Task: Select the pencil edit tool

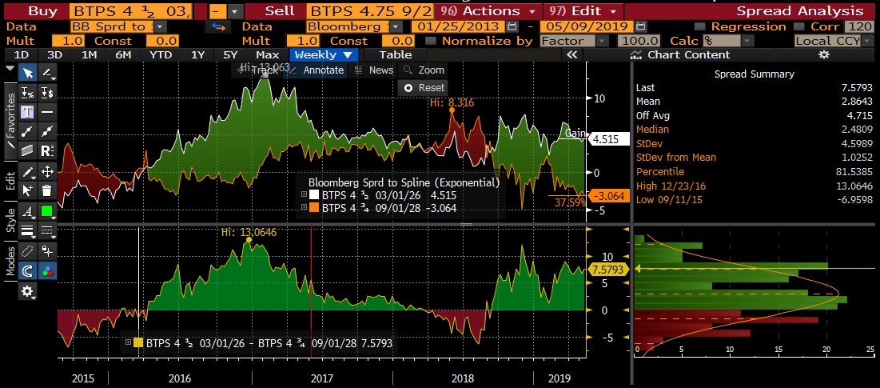Action: tap(27, 171)
